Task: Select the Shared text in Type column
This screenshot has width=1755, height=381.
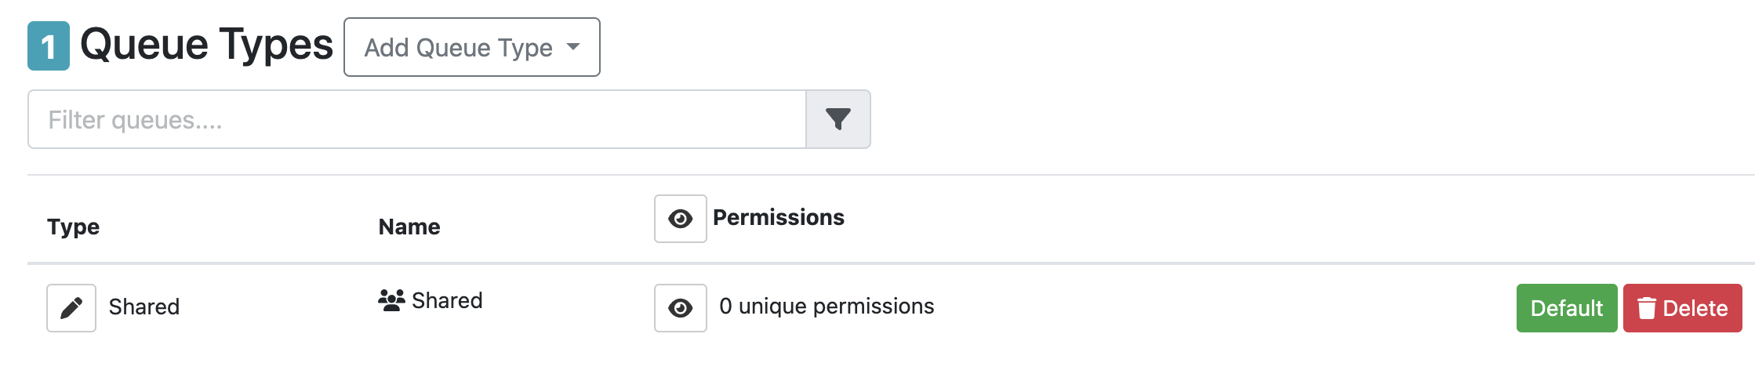Action: 144,307
